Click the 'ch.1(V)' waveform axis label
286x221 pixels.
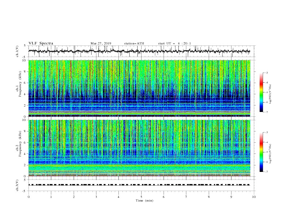click(x=17, y=51)
